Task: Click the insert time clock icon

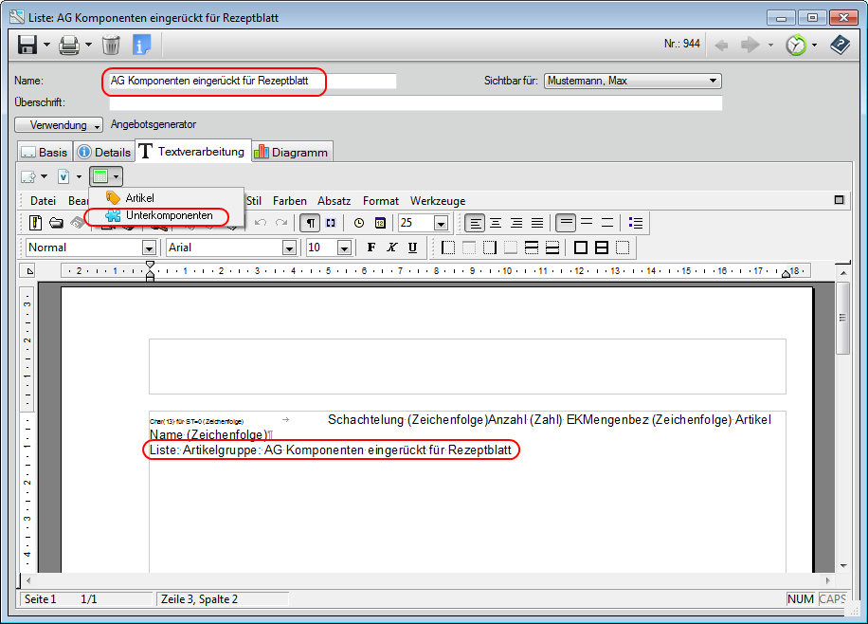Action: [x=359, y=223]
